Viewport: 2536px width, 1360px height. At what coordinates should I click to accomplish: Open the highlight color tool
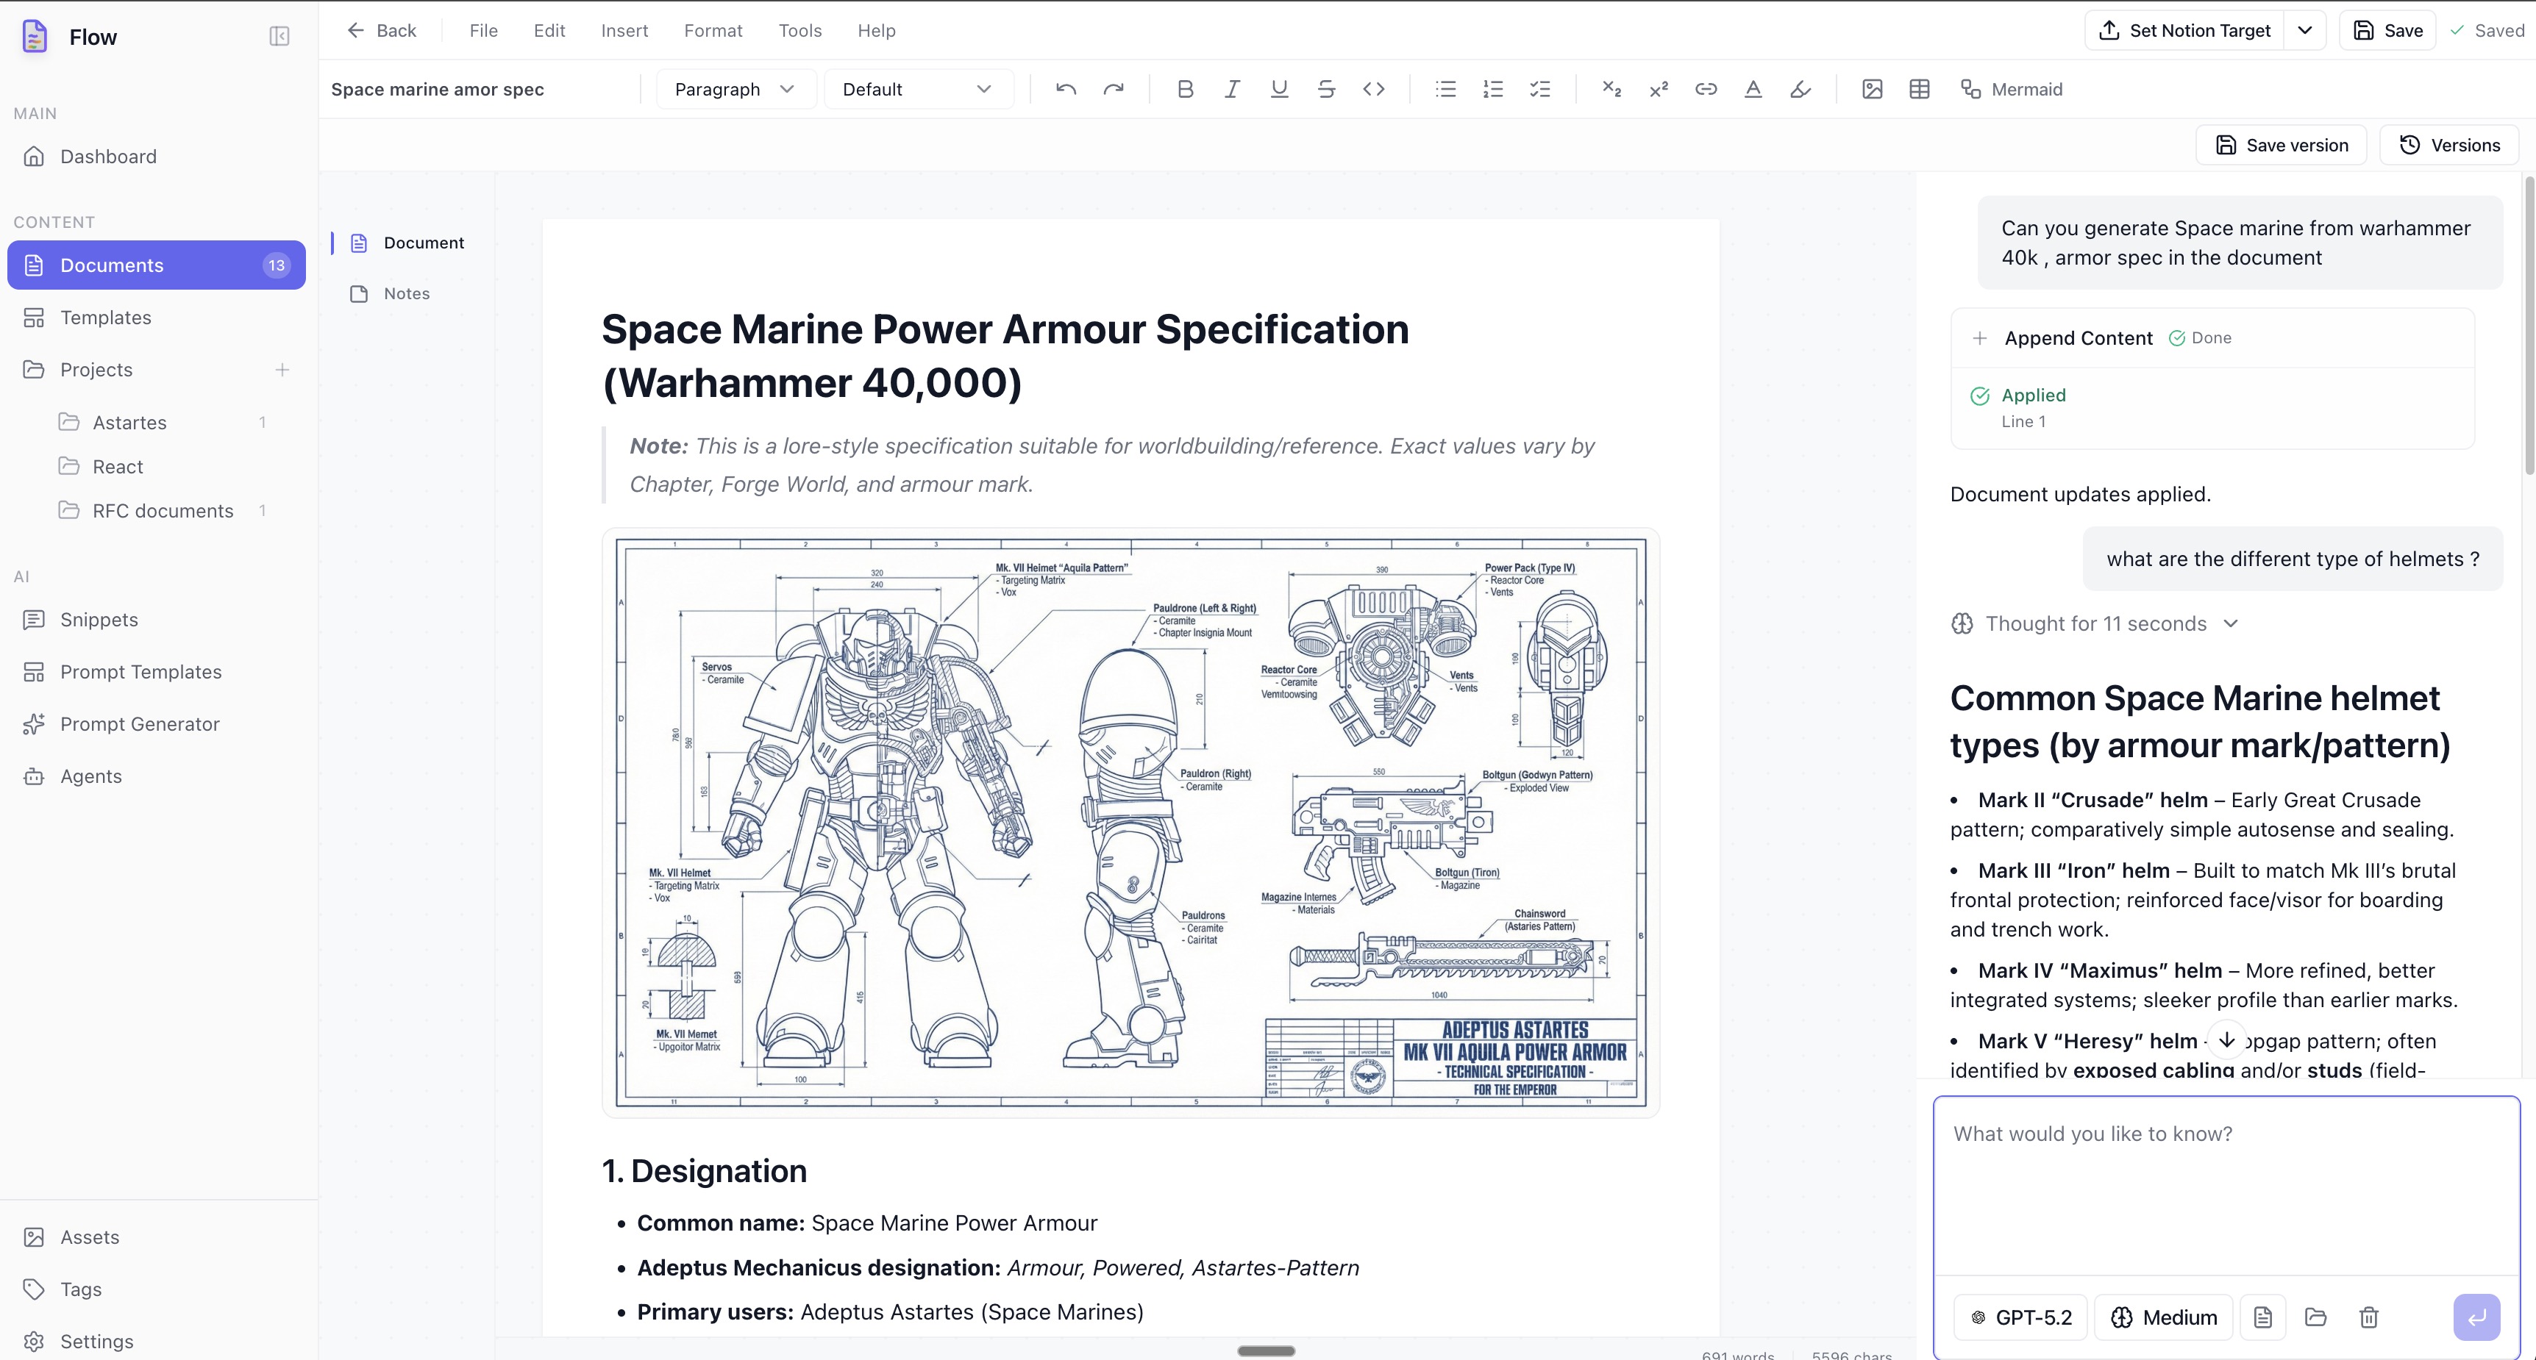click(x=1801, y=90)
